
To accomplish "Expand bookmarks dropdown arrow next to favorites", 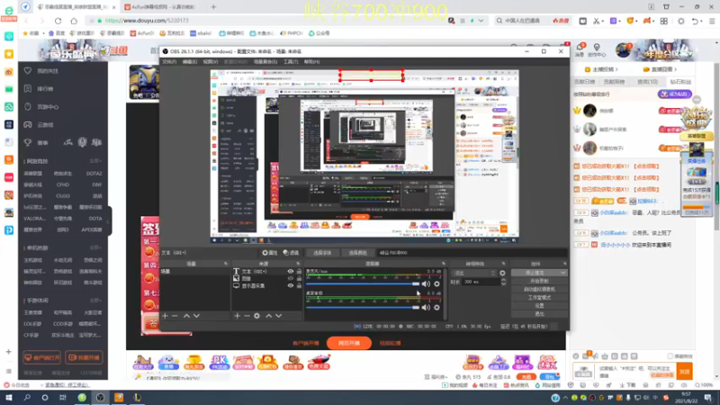I will click(44, 33).
